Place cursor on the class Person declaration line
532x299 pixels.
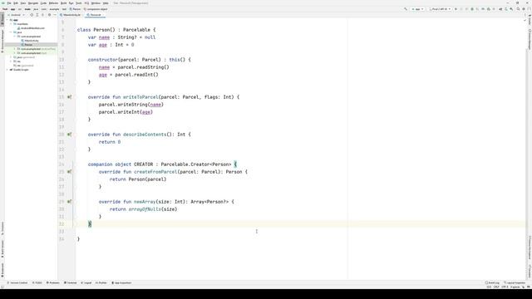coord(116,30)
